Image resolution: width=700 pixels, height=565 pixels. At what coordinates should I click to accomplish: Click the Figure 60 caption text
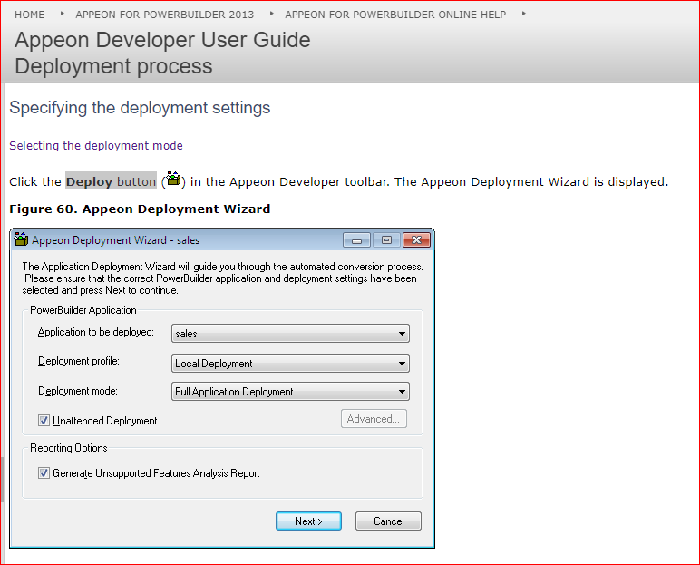tap(140, 209)
